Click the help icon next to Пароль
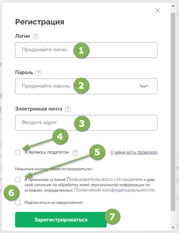The image size is (179, 233). tap(38, 73)
